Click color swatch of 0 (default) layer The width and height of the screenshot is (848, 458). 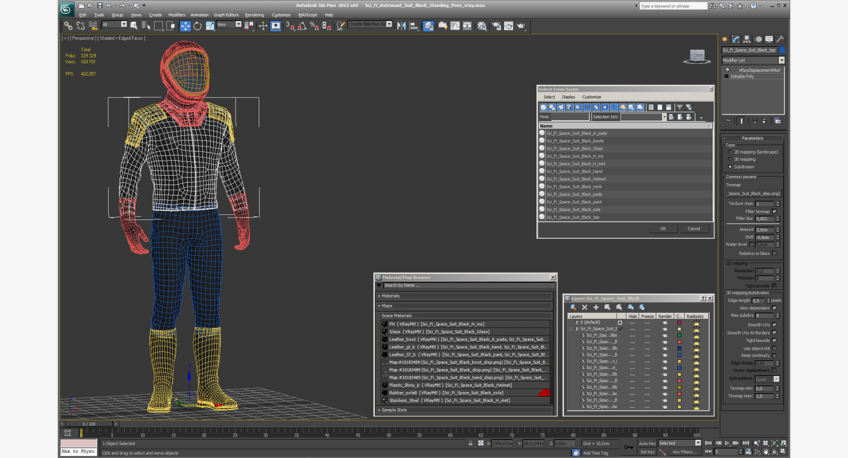680,322
